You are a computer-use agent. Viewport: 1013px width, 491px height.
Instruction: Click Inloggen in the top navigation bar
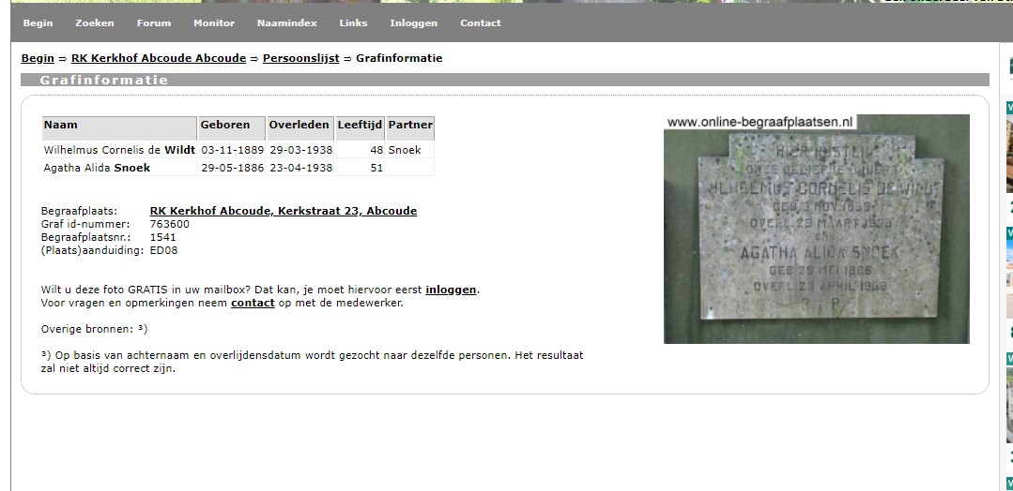coord(413,23)
